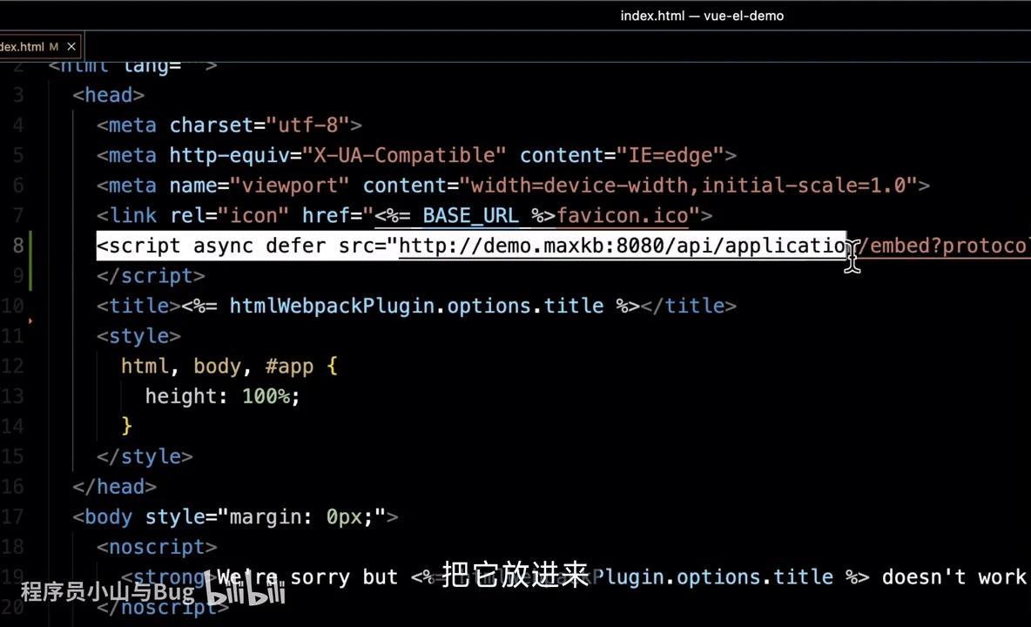Click the #app selector in the style rule
This screenshot has height=627, width=1031.
(x=289, y=367)
